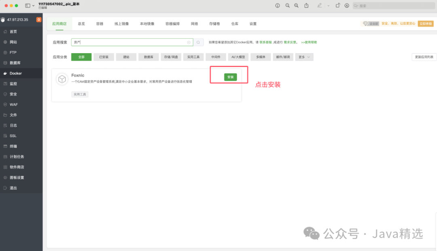Open the 联系客服 link
The width and height of the screenshot is (437, 251).
coord(265,42)
